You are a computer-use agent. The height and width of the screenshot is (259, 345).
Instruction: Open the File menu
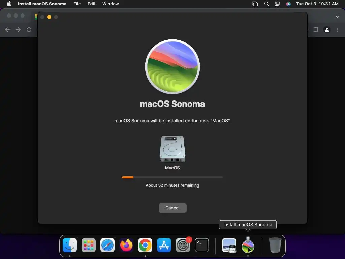tap(77, 4)
